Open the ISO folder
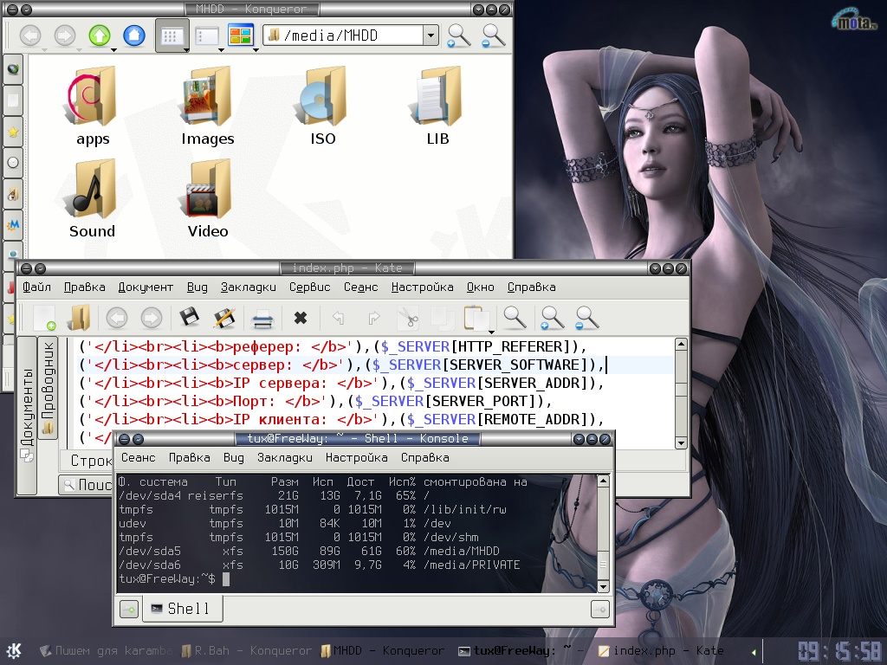Image resolution: width=887 pixels, height=665 pixels. (323, 107)
